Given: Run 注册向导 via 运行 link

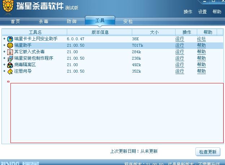Looking at the screenshot, I should click(179, 71).
